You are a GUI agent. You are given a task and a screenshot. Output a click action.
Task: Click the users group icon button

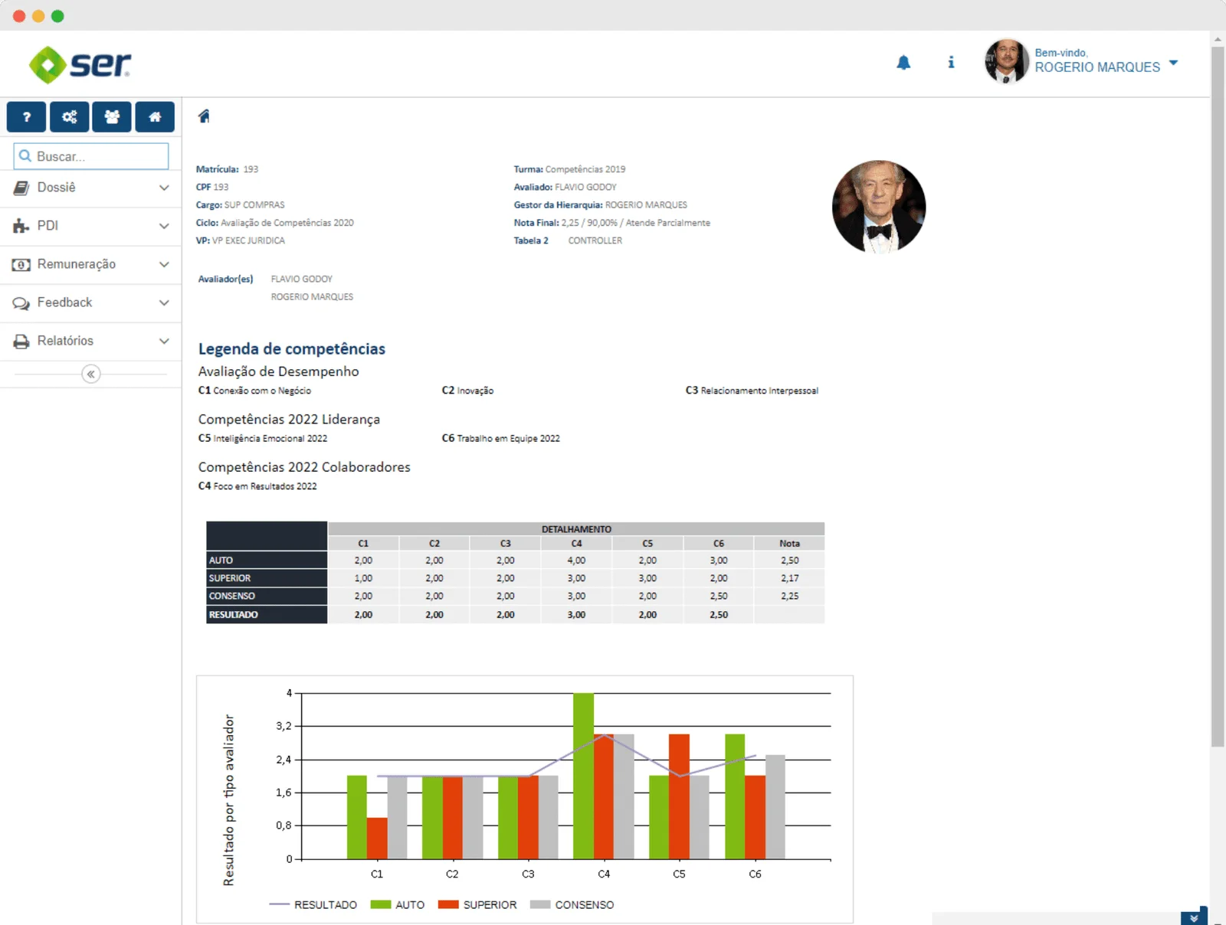pyautogui.click(x=112, y=117)
